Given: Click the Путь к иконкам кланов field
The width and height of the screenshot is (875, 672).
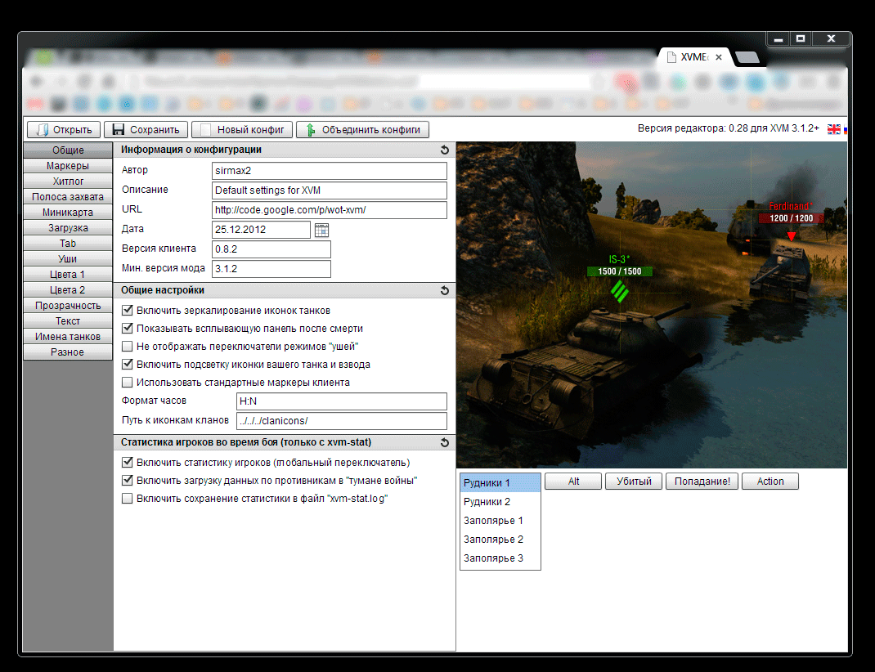Looking at the screenshot, I should (342, 420).
